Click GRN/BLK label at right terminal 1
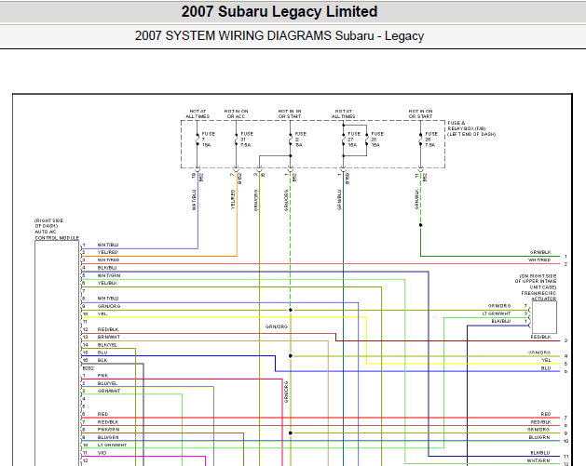Screen dimensions: 586x466 (540, 252)
